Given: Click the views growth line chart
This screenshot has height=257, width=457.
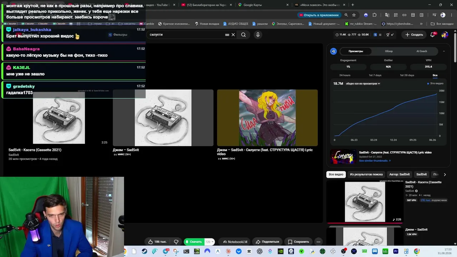Looking at the screenshot, I should click(386, 113).
